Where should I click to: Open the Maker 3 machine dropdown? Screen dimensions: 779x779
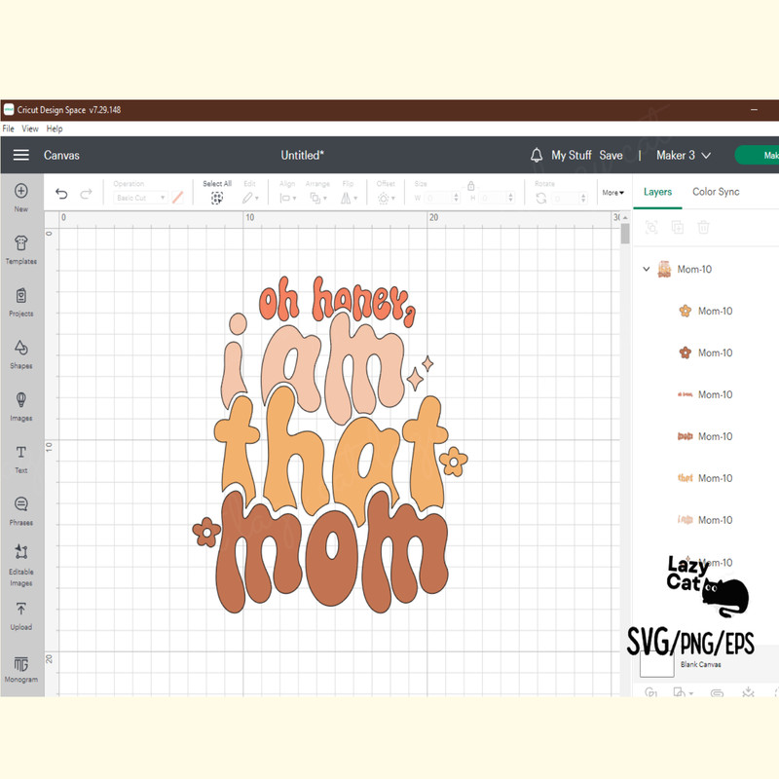coord(683,155)
